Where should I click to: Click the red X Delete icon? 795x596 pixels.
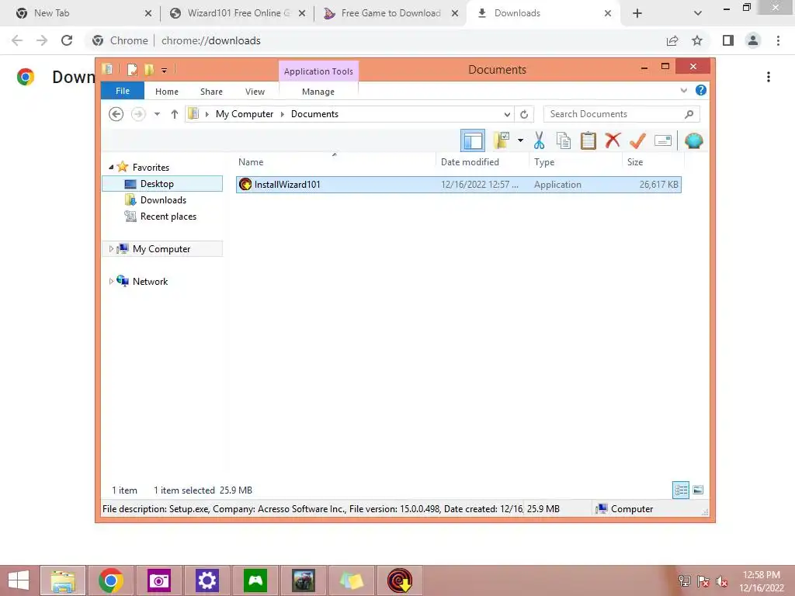(613, 140)
